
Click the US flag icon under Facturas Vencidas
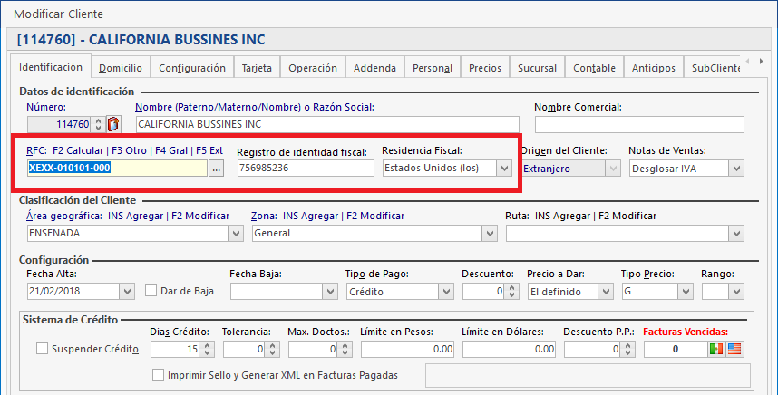click(734, 349)
